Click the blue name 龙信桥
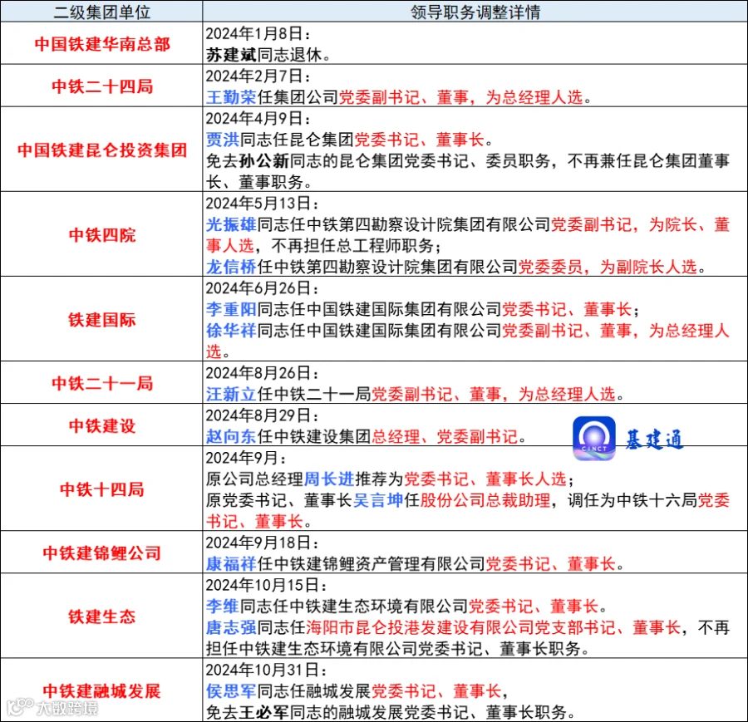 click(231, 267)
